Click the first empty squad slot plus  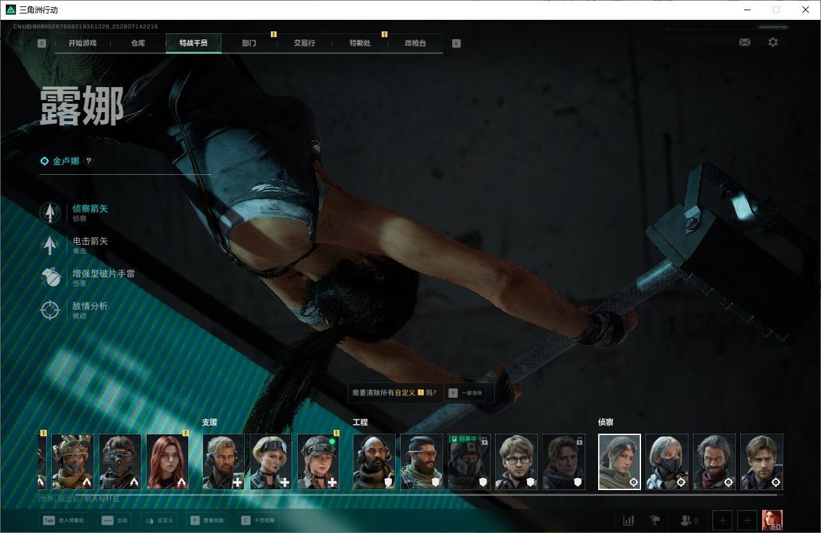[722, 520]
